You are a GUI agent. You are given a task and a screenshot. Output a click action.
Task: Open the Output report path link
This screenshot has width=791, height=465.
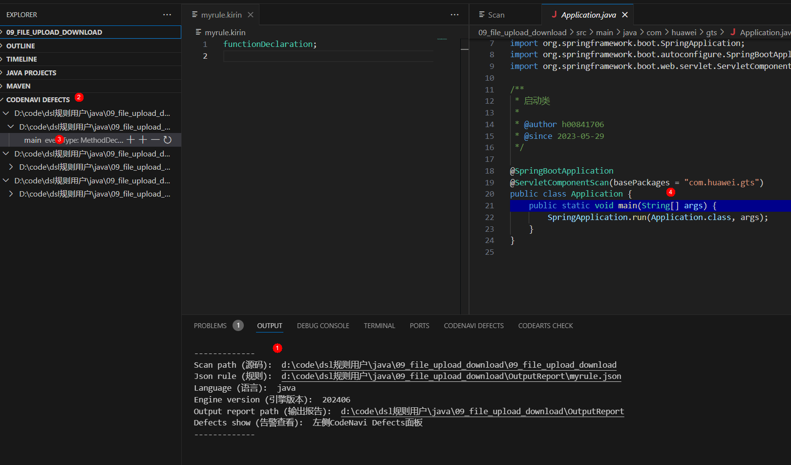[482, 412]
